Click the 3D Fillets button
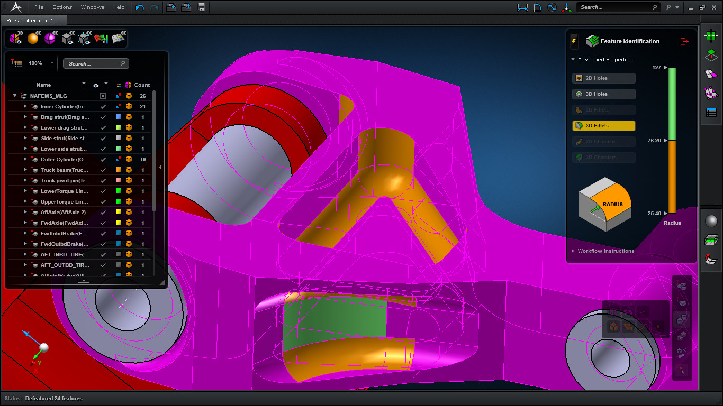 tap(604, 126)
